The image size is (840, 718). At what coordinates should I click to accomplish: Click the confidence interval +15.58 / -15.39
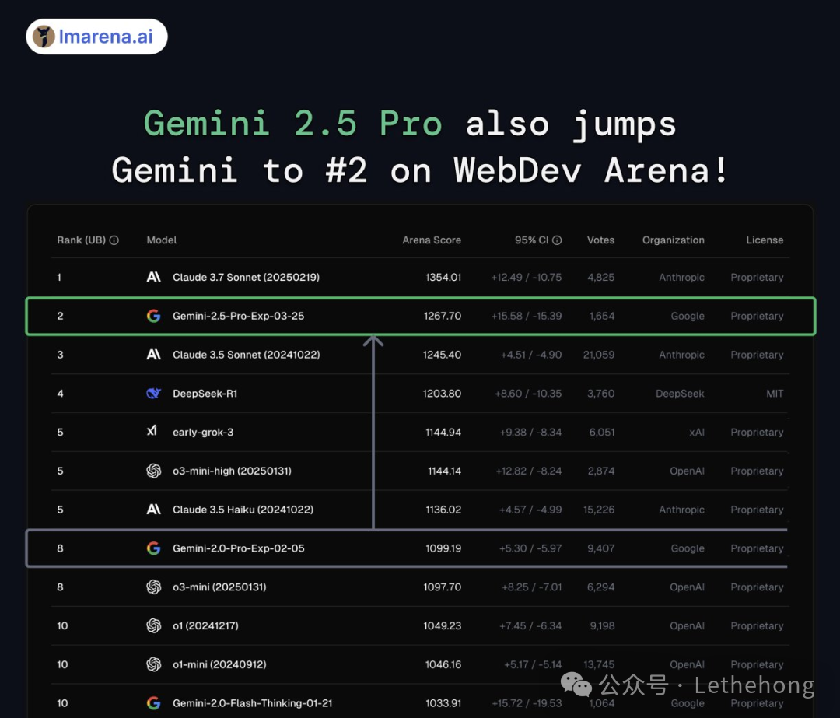pyautogui.click(x=526, y=316)
